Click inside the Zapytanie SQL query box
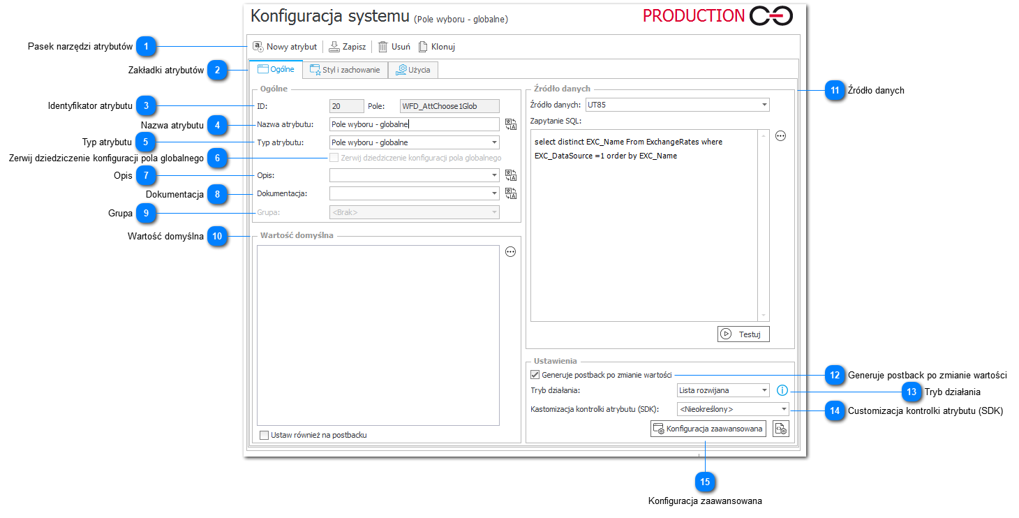 click(x=644, y=225)
